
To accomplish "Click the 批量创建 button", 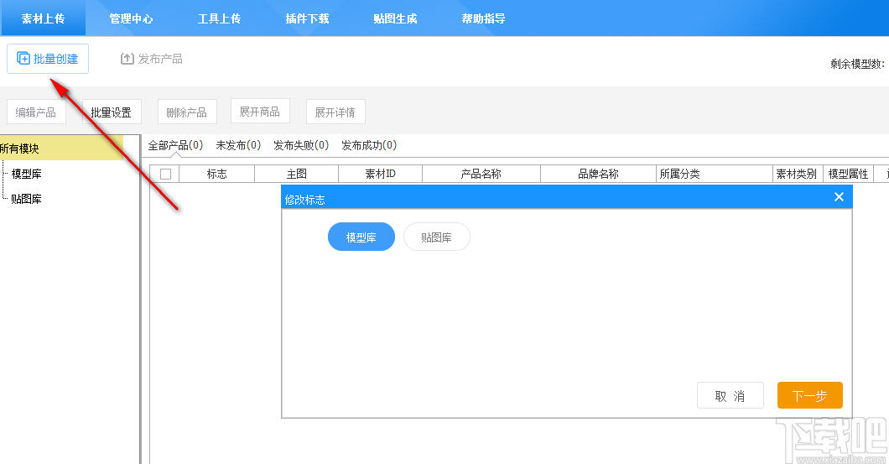I will coord(48,59).
